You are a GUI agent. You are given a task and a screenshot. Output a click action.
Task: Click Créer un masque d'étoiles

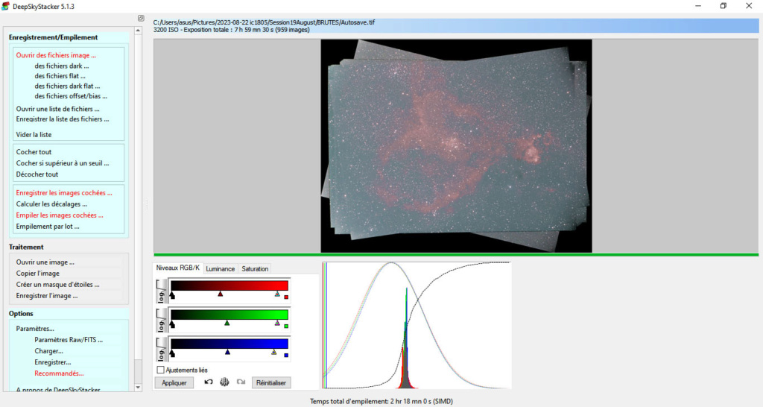tap(58, 284)
